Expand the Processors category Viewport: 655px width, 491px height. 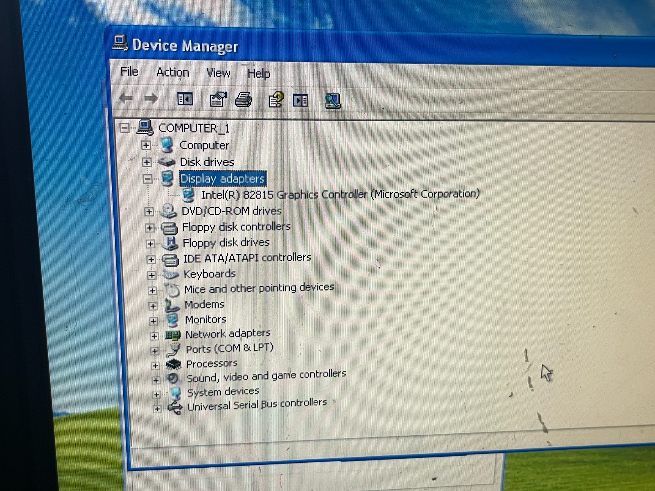click(155, 365)
